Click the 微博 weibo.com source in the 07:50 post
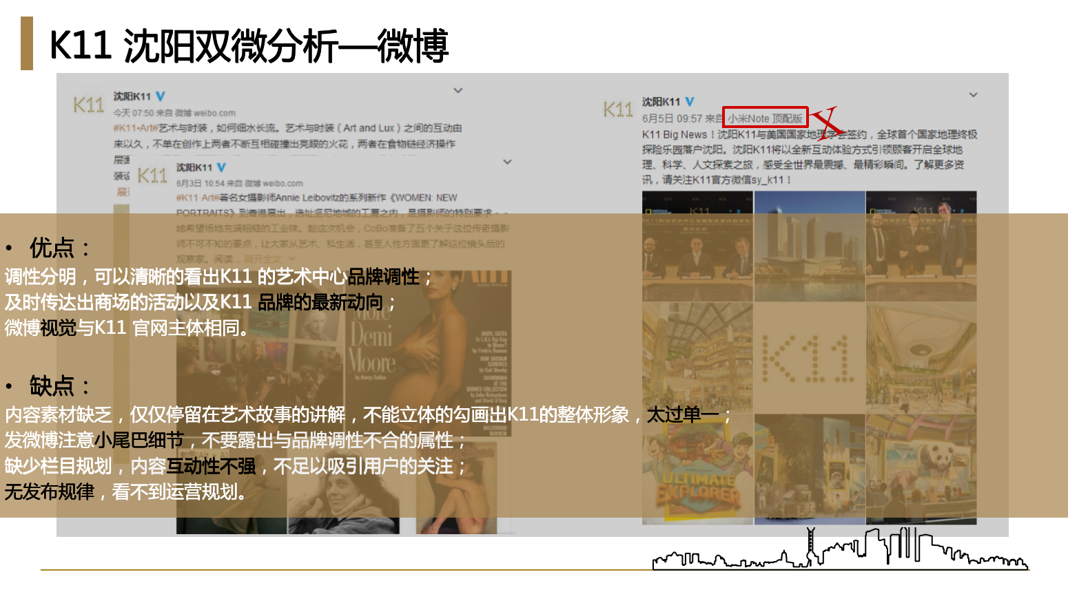This screenshot has width=1068, height=603. pos(205,113)
